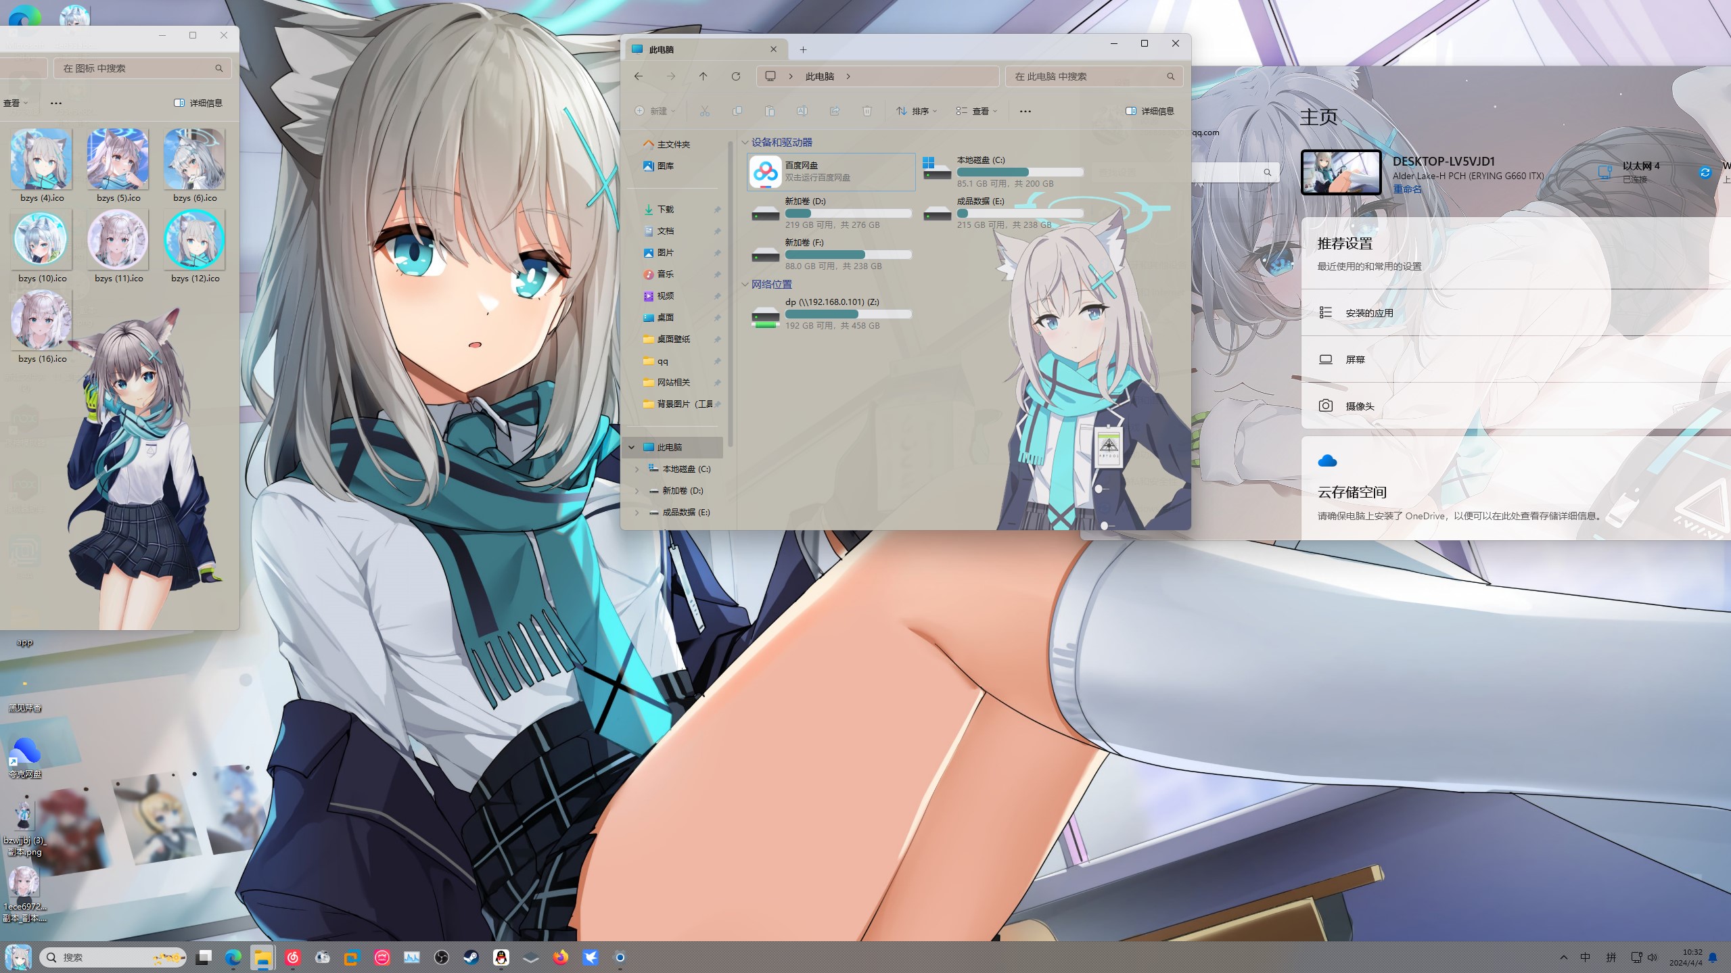Open the 排序 sort dropdown

pos(916,111)
